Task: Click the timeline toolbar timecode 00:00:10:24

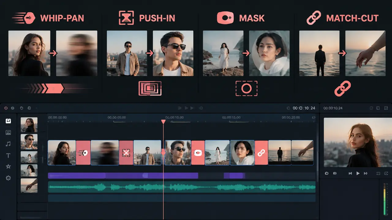Action: (x=304, y=108)
